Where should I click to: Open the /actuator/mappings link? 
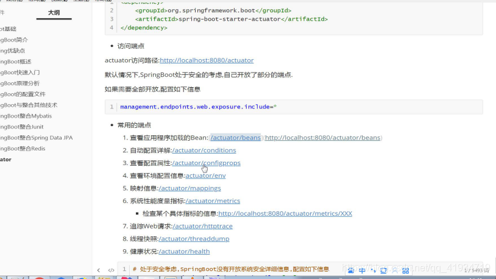pyautogui.click(x=190, y=188)
